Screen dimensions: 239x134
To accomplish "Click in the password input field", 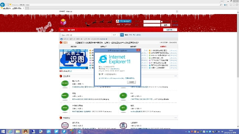I will pyautogui.click(x=152, y=25).
